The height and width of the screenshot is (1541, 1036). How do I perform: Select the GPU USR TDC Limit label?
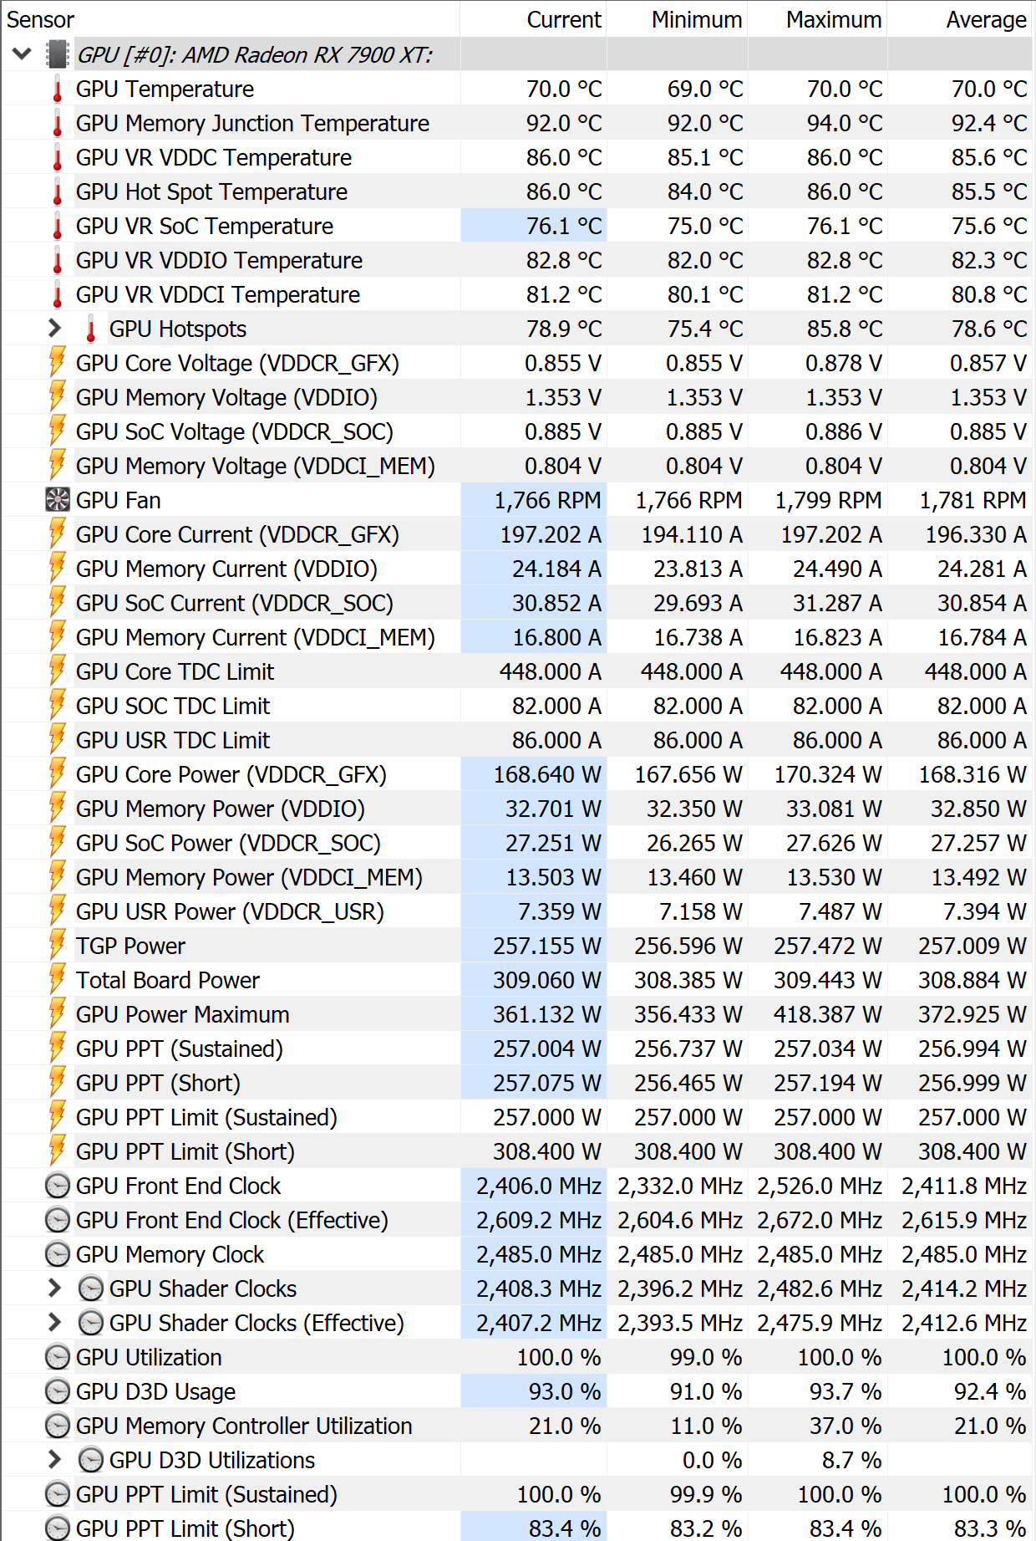coord(173,740)
